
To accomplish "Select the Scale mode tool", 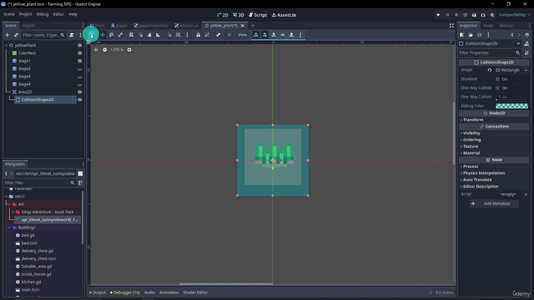I will [121, 35].
